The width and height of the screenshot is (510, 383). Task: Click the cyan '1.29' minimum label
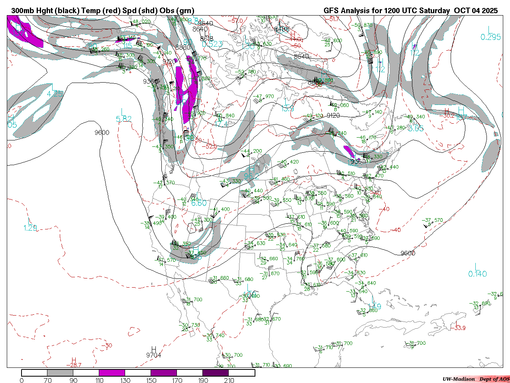[30, 228]
